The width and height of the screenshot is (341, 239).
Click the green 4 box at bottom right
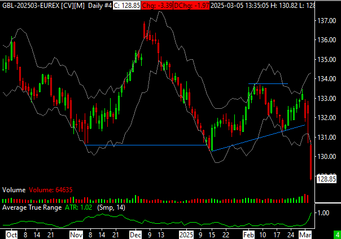tap(337, 235)
